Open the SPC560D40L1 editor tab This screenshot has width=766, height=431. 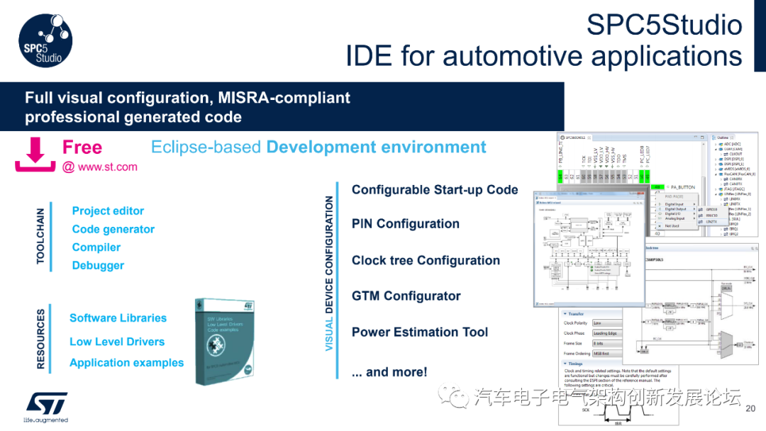tap(575, 138)
